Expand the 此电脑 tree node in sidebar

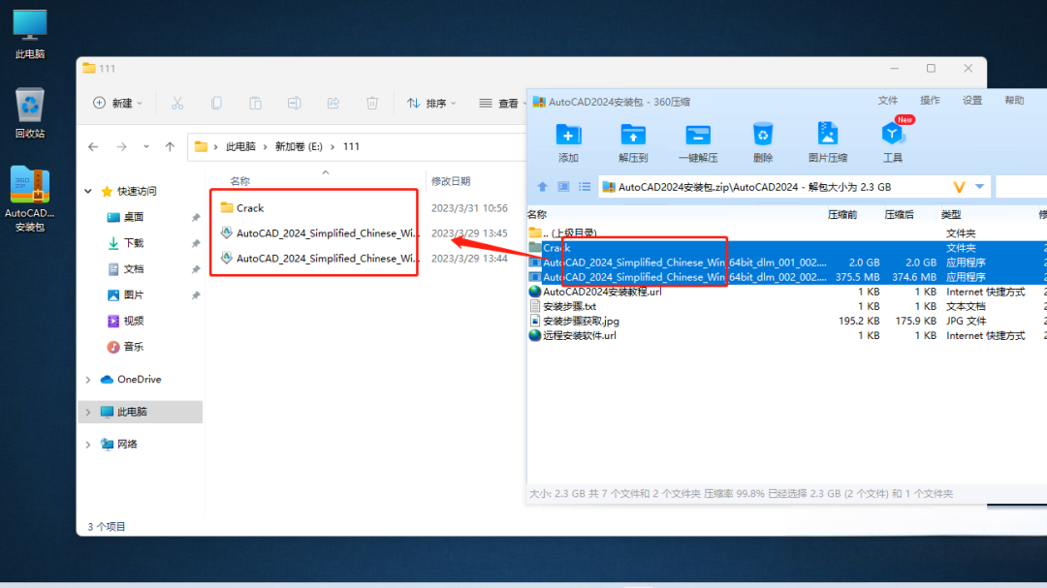(x=88, y=412)
